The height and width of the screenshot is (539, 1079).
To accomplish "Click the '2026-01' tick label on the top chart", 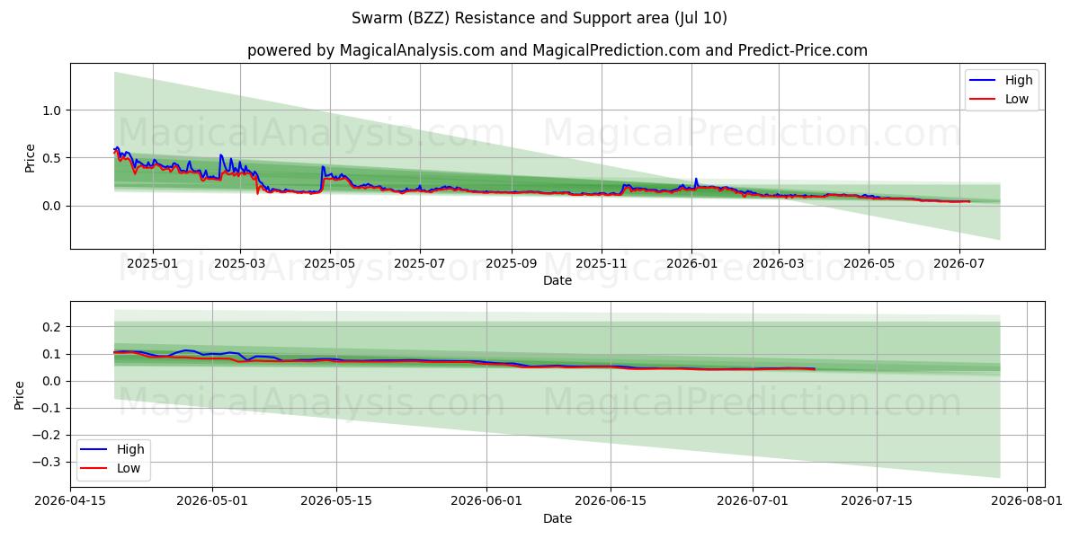I will click(x=691, y=263).
